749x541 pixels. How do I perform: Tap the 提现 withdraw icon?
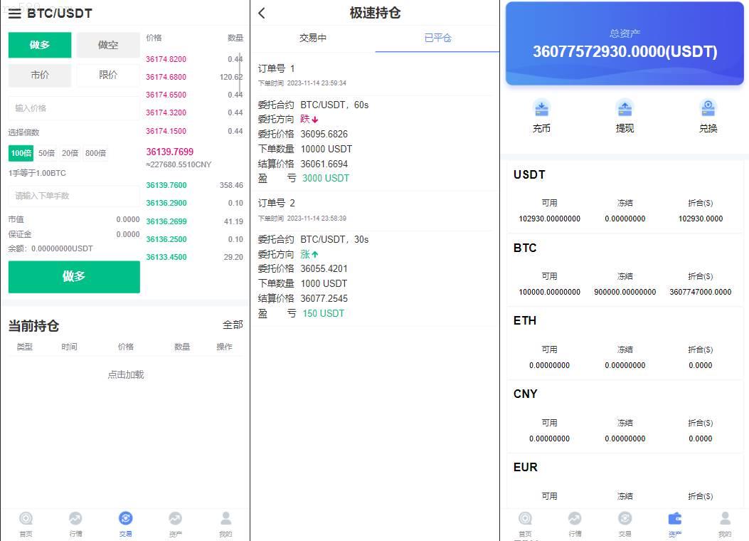pyautogui.click(x=625, y=108)
